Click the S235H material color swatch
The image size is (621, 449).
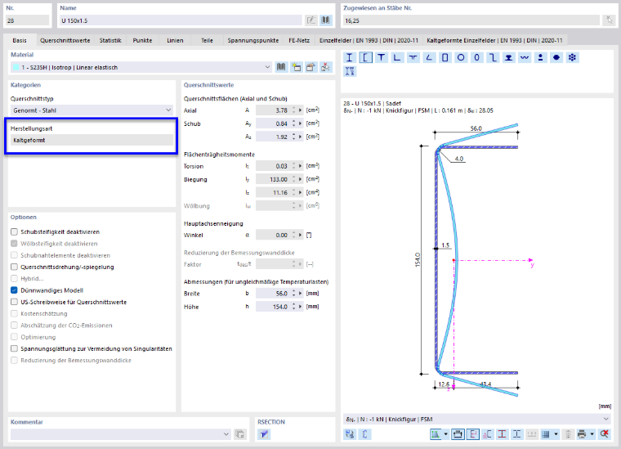16,67
